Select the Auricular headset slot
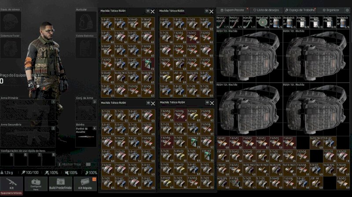 (x=86, y=22)
